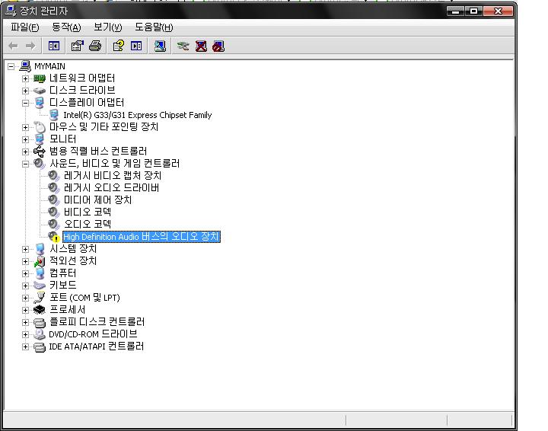Expand the 네트워크 어댑터 node
This screenshot has height=431, width=548.
tap(25, 78)
